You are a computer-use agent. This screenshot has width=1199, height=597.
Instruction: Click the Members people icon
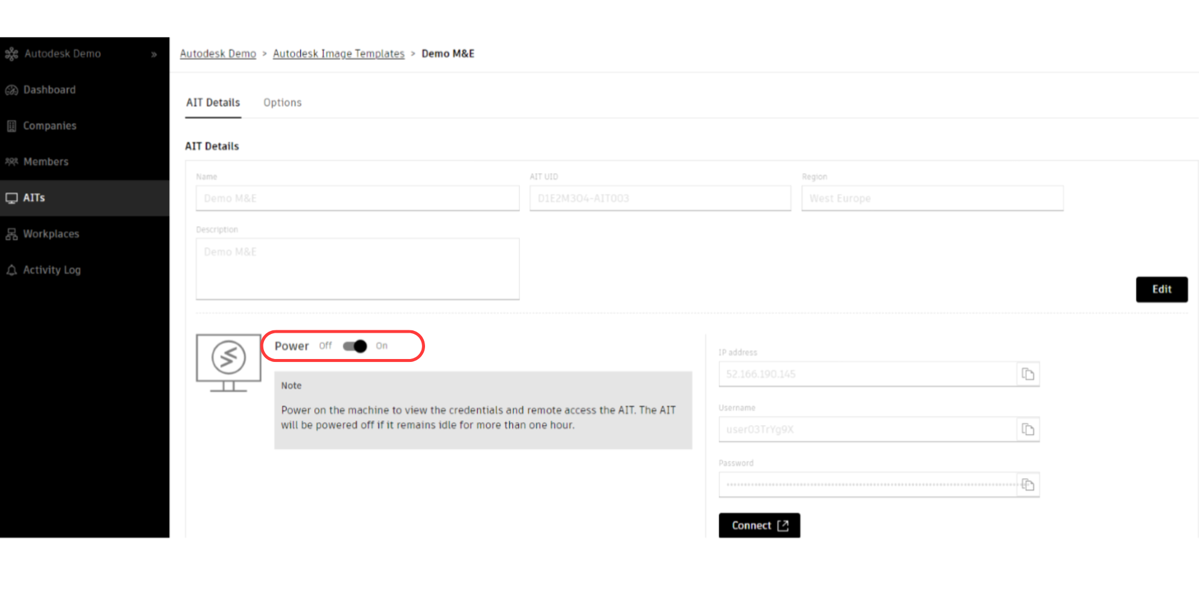click(x=11, y=161)
